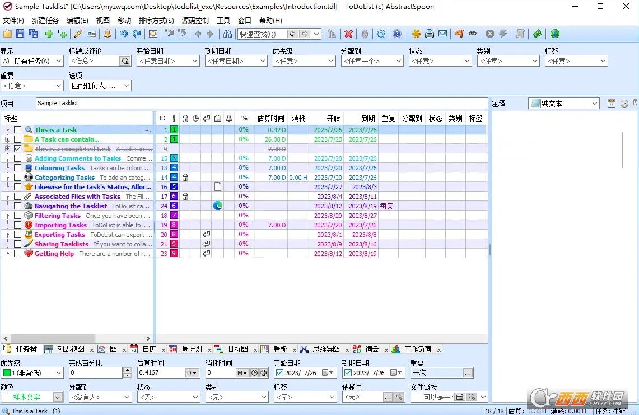
Task: Set a reminder using the bell toolbar icon
Action: click(x=108, y=34)
